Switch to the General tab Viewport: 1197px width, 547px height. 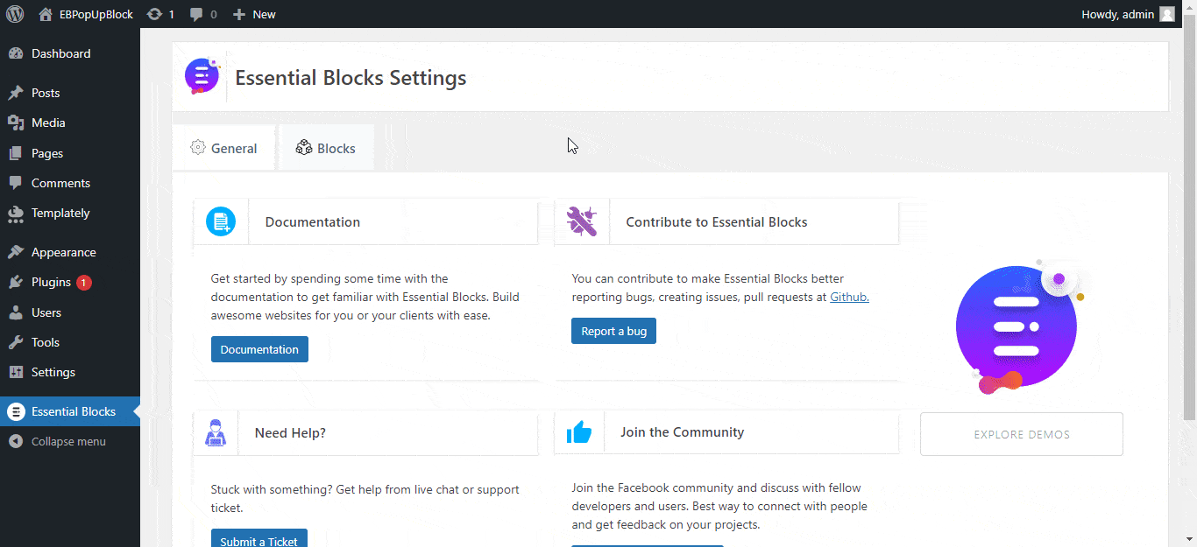223,148
